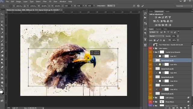
Task: Select the Clone Stamp tool
Action: [x=2, y=44]
